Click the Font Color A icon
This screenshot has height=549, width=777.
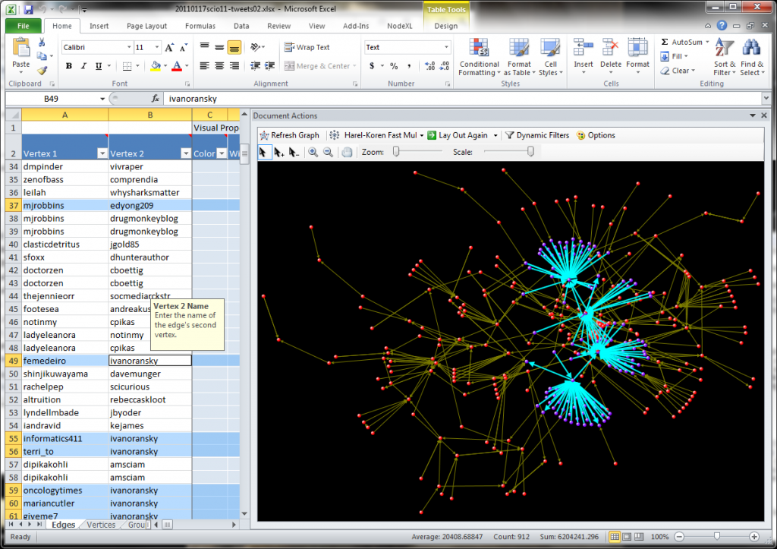click(177, 66)
